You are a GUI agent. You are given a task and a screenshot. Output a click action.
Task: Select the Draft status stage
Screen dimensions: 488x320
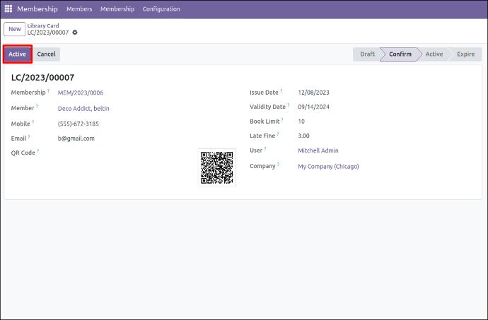367,54
